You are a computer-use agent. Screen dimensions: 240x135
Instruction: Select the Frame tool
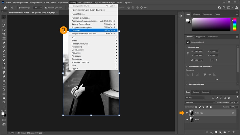4,38
